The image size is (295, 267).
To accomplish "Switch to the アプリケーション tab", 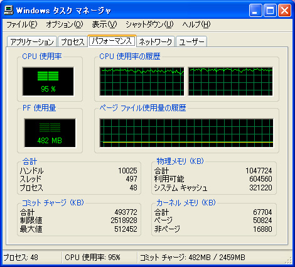I will point(32,41).
